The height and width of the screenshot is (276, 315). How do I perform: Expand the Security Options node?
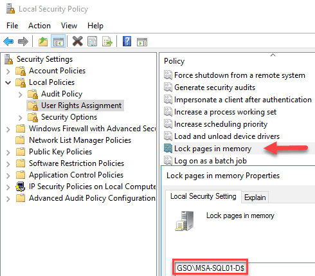[x=21, y=118]
